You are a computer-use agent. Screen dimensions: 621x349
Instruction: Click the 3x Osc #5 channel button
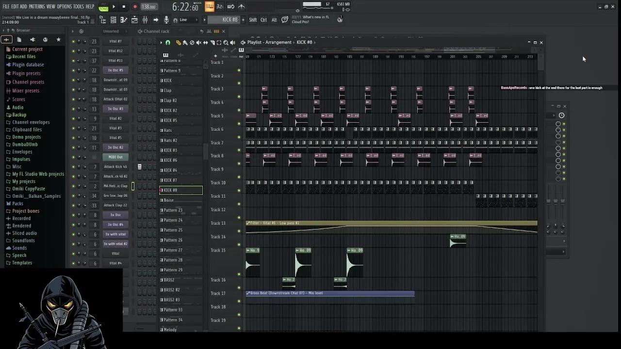coord(115,70)
